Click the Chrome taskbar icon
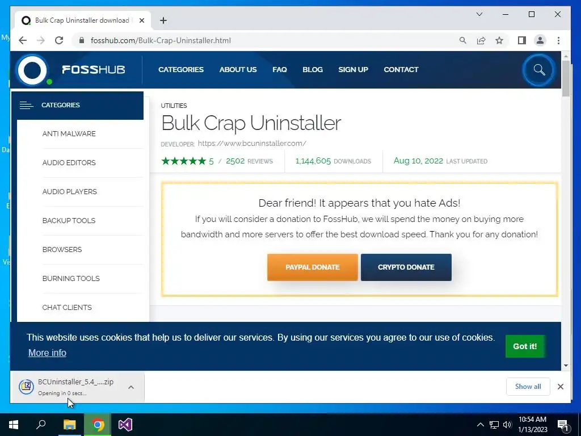Viewport: 581px width, 436px height. [98, 425]
